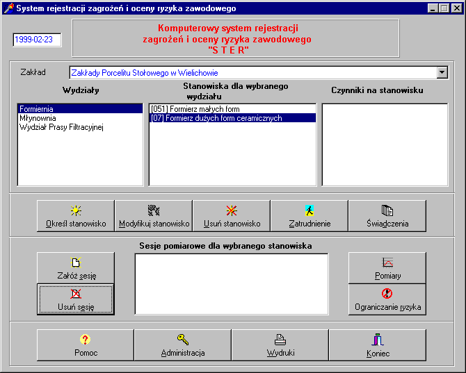Screen dimensions: 466x373
Task: Select Formiernia in the Wydziały list
Action: tap(37, 109)
